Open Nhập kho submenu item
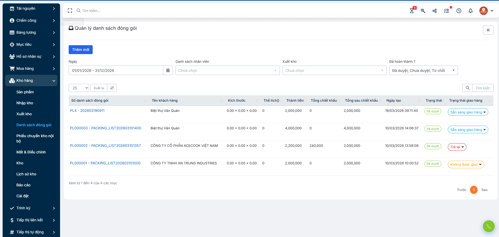This screenshot has width=499, height=237. click(25, 103)
